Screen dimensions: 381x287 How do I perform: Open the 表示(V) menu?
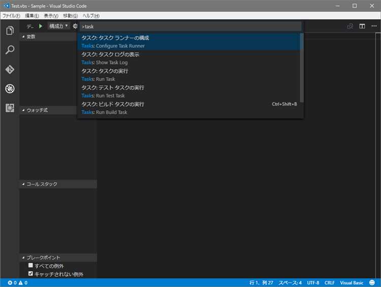(x=51, y=16)
